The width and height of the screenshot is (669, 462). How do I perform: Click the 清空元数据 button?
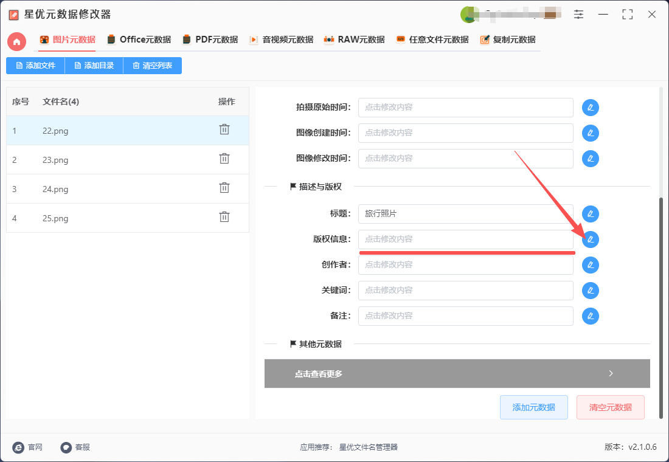click(x=611, y=407)
